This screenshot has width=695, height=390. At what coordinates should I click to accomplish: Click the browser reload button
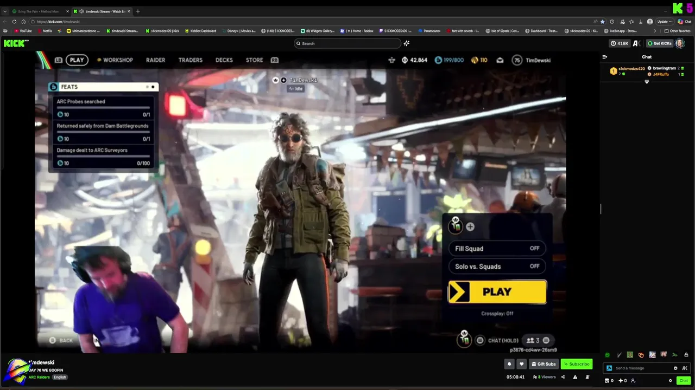click(x=15, y=22)
